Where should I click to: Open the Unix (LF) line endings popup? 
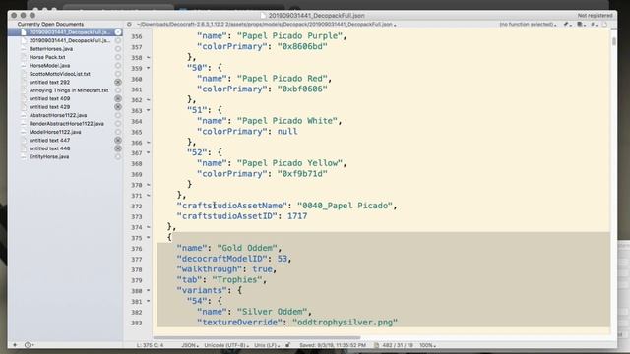(x=267, y=345)
